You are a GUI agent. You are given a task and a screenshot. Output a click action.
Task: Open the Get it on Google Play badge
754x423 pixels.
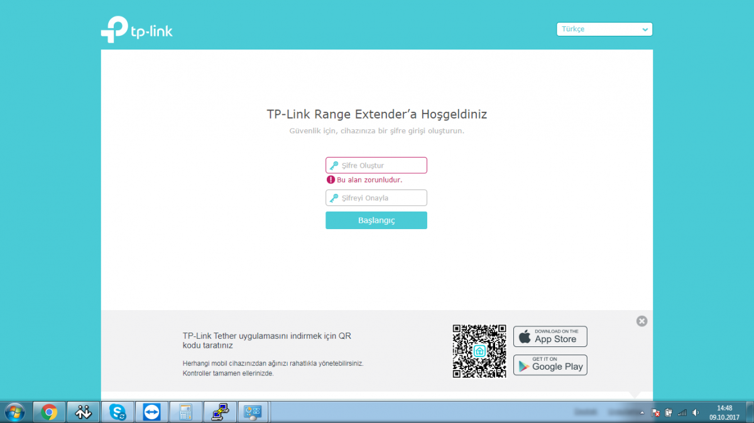550,365
